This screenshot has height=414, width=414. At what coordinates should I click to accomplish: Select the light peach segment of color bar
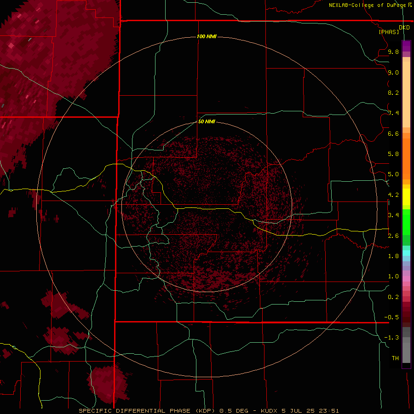point(406,94)
